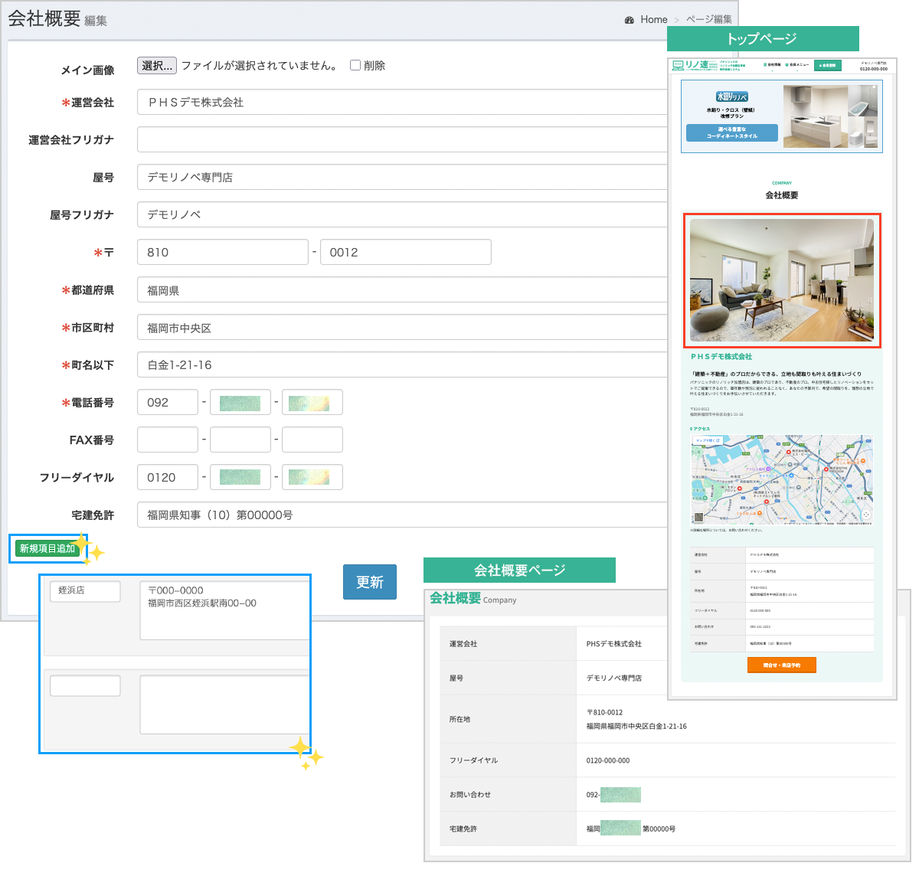Screen dimensions: 919x876
Task: Click the フリーダイヤル field showing 0120
Action: pos(168,478)
